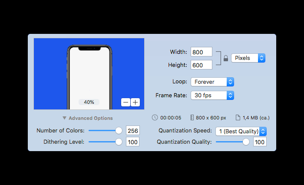Screen dimensions: 304x185
Task: Open the Pixels units dropdown
Action: point(248,58)
